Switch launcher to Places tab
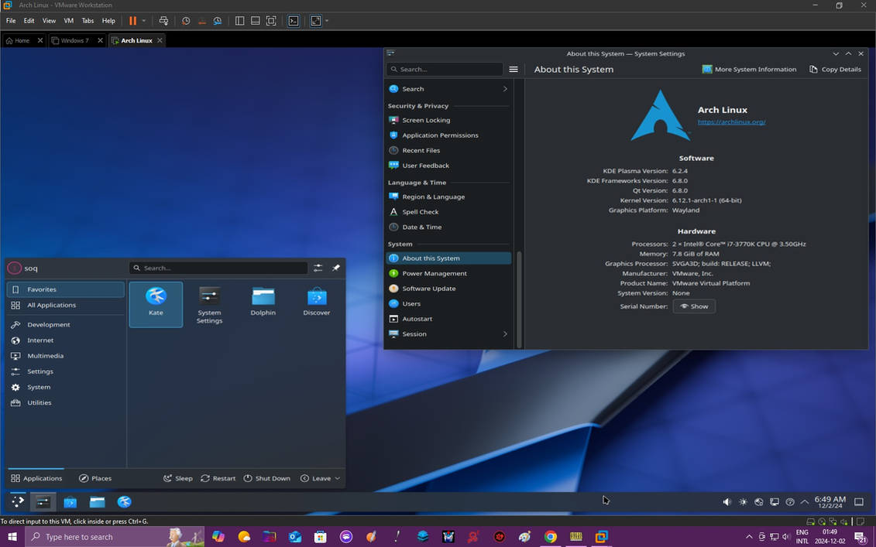The image size is (876, 547). pyautogui.click(x=95, y=478)
